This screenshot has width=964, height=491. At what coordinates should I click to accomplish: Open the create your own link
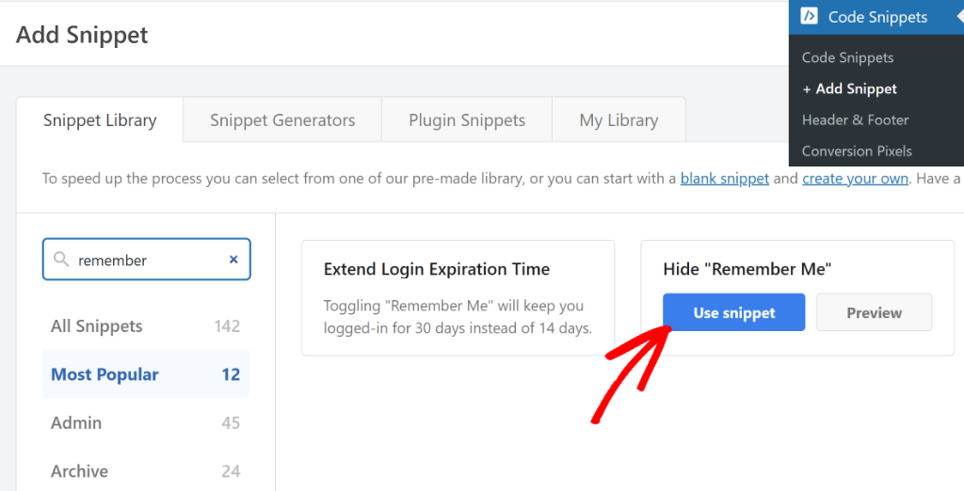click(855, 178)
